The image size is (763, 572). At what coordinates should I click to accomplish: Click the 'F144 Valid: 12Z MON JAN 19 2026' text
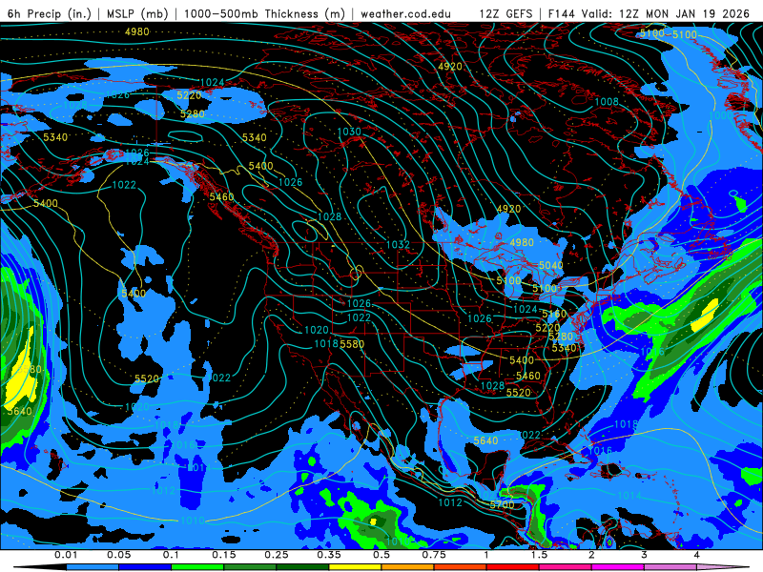[x=649, y=13]
